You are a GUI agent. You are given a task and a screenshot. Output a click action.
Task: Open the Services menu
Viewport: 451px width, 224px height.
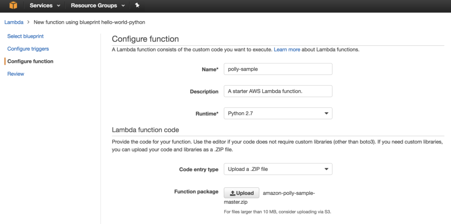click(45, 5)
